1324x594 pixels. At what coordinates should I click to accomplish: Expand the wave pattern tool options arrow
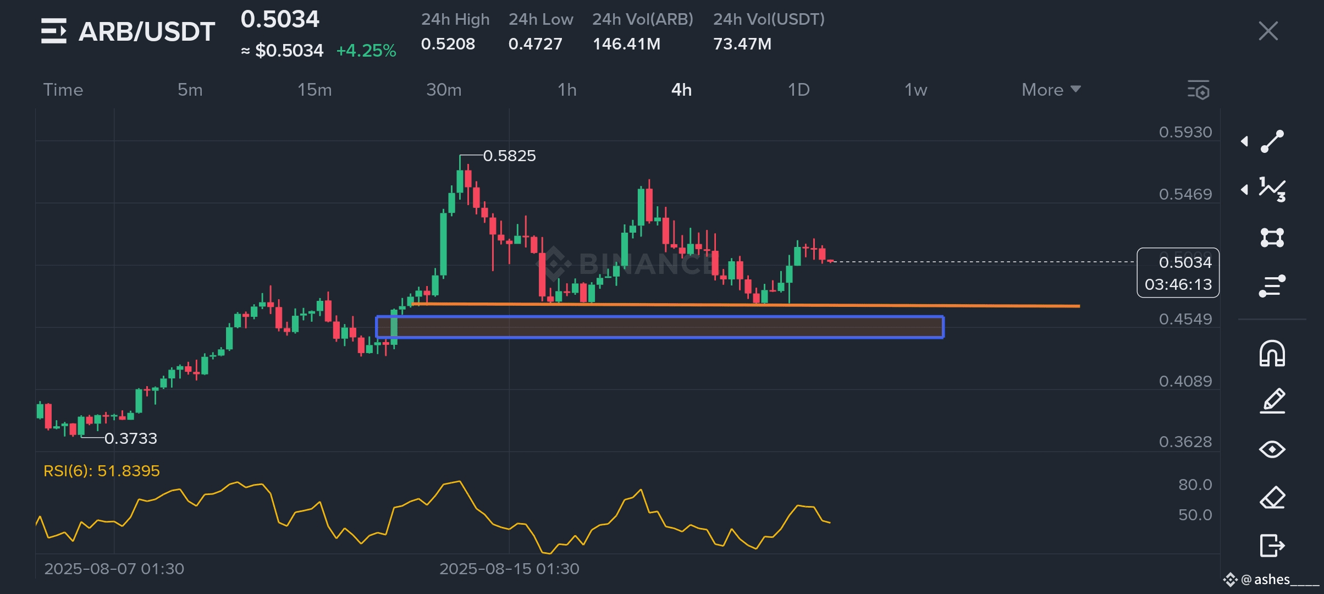[1244, 190]
